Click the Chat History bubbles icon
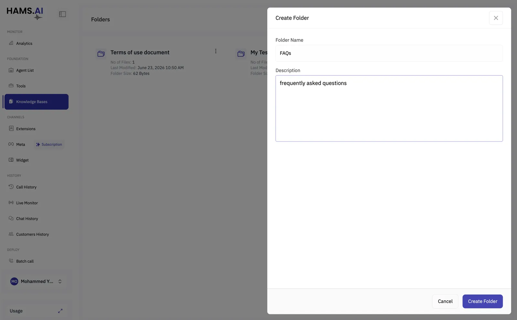The image size is (517, 320). tap(11, 218)
